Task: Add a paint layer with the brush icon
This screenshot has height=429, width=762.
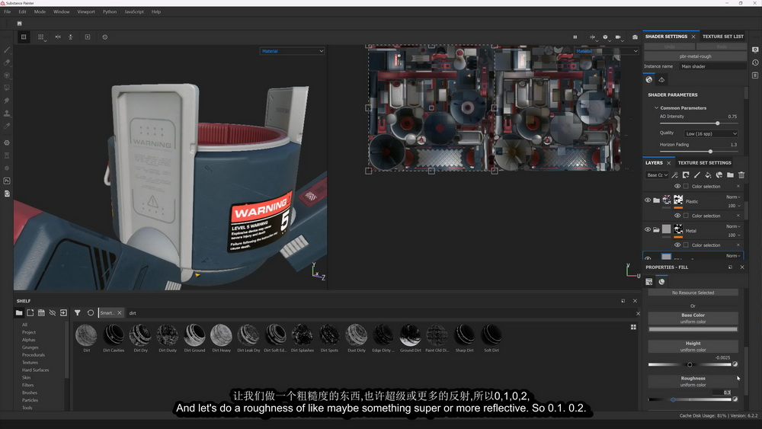Action: (697, 175)
